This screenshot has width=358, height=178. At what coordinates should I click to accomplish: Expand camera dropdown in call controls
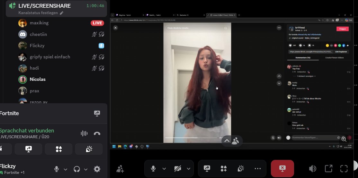(189, 169)
